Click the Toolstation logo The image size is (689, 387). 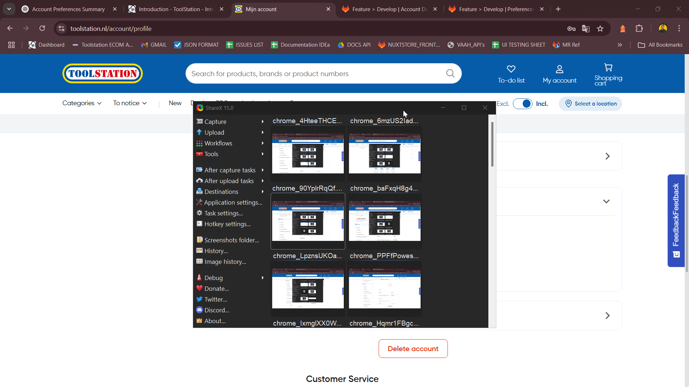tap(103, 74)
